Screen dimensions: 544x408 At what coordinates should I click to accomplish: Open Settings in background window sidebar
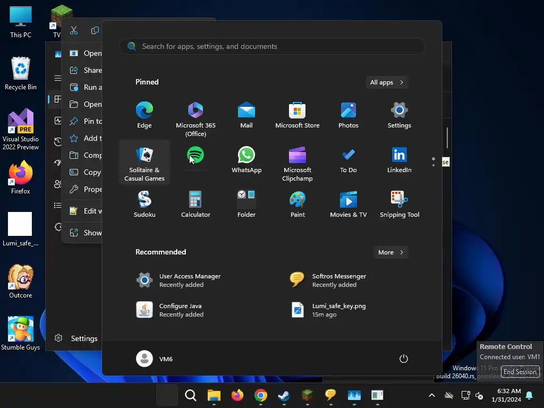(x=75, y=338)
